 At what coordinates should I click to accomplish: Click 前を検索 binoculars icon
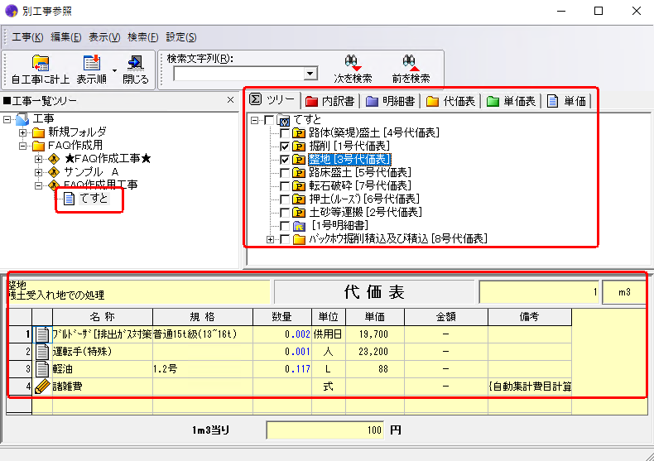[411, 63]
